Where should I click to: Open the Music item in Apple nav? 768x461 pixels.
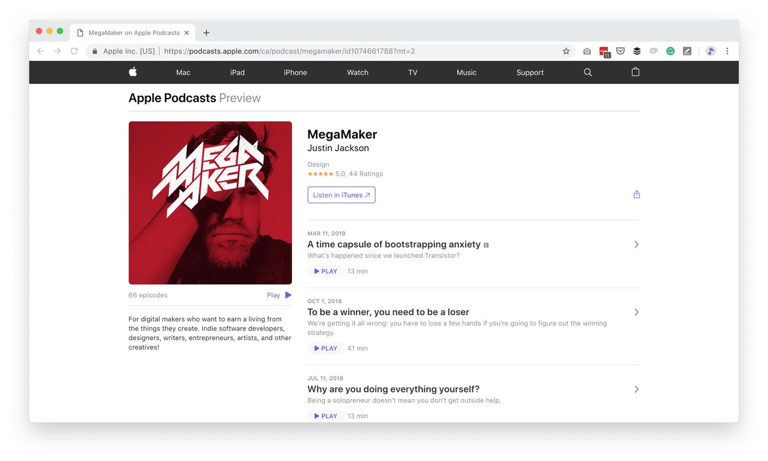click(x=466, y=72)
